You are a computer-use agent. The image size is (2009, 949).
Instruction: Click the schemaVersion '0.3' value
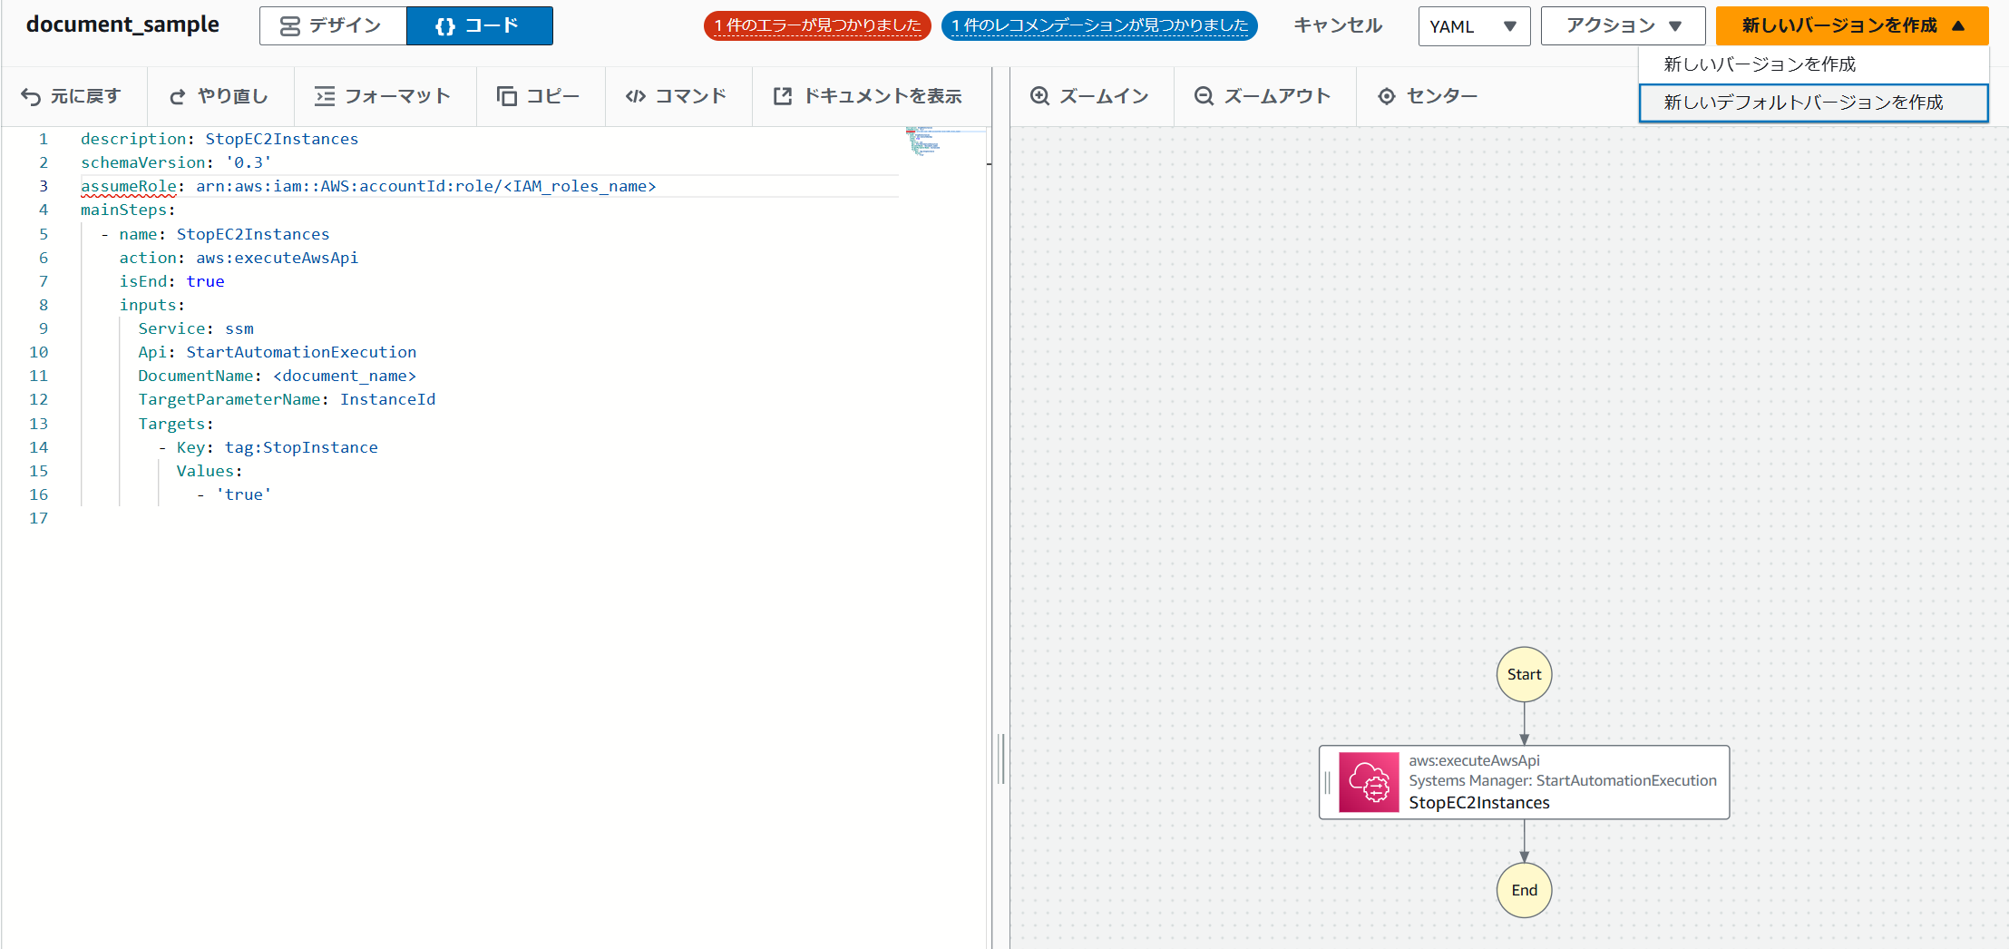(249, 162)
